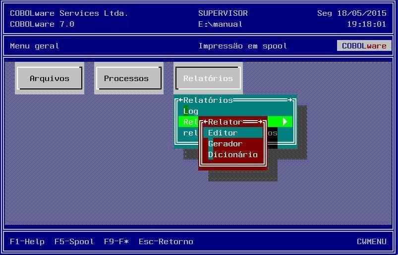Click the E:\manual path text
Screen dimensions: 398x255
click(x=221, y=24)
